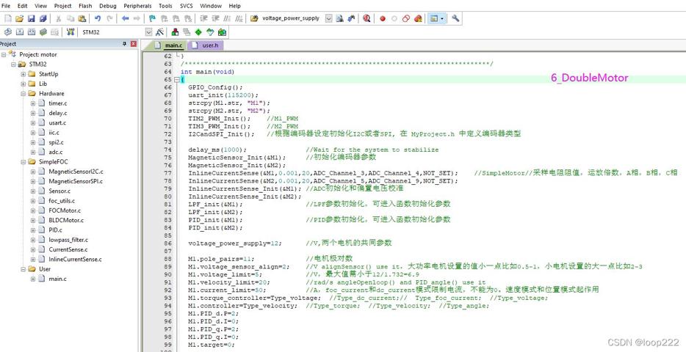Insert a bookmark with the flag icon
686x352 pixels.
[152, 19]
